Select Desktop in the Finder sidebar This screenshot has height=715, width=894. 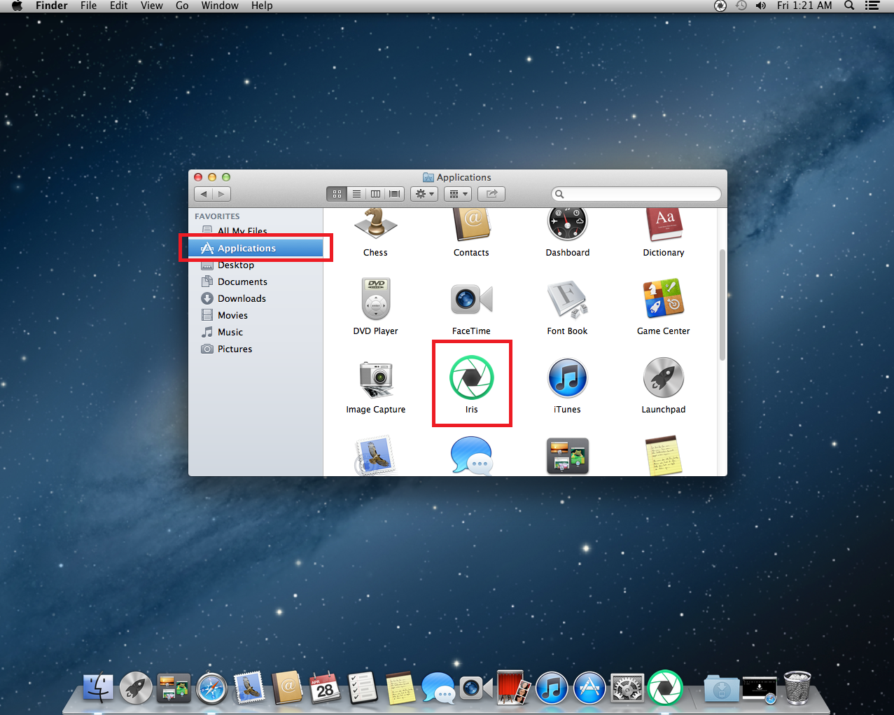coord(256,265)
